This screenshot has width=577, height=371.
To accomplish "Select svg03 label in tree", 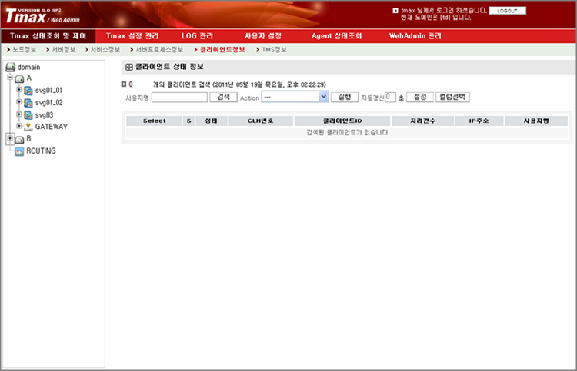I will 44,115.
